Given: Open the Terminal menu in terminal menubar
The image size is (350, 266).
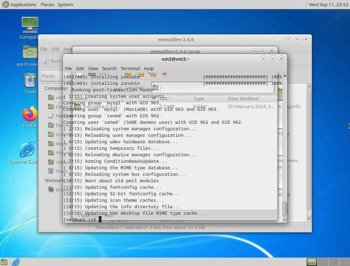Looking at the screenshot, I should (130, 69).
